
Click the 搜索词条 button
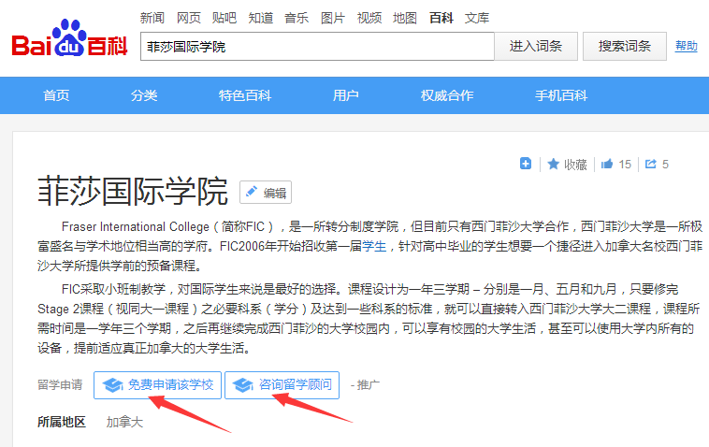pos(625,46)
